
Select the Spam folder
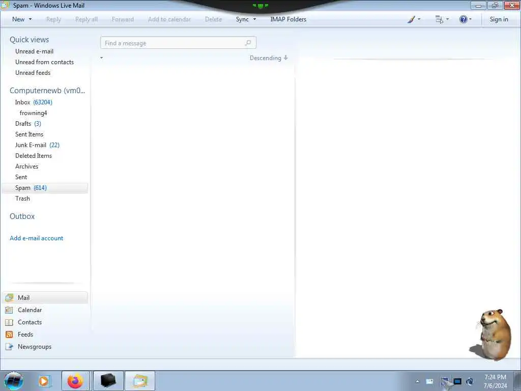(x=45, y=188)
